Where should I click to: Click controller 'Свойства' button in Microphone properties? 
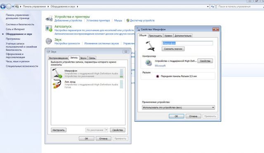tap(205, 61)
